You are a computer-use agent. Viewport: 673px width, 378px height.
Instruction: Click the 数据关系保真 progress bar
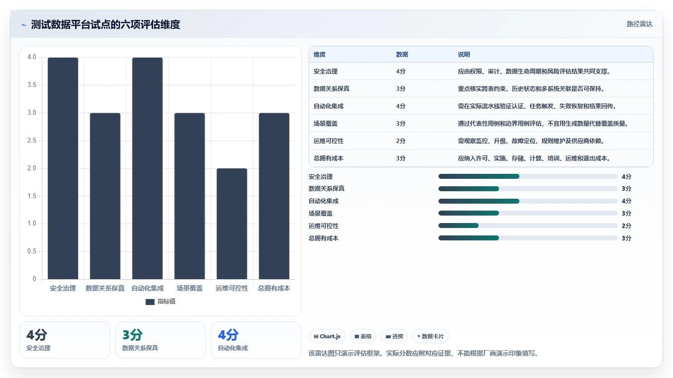[528, 189]
